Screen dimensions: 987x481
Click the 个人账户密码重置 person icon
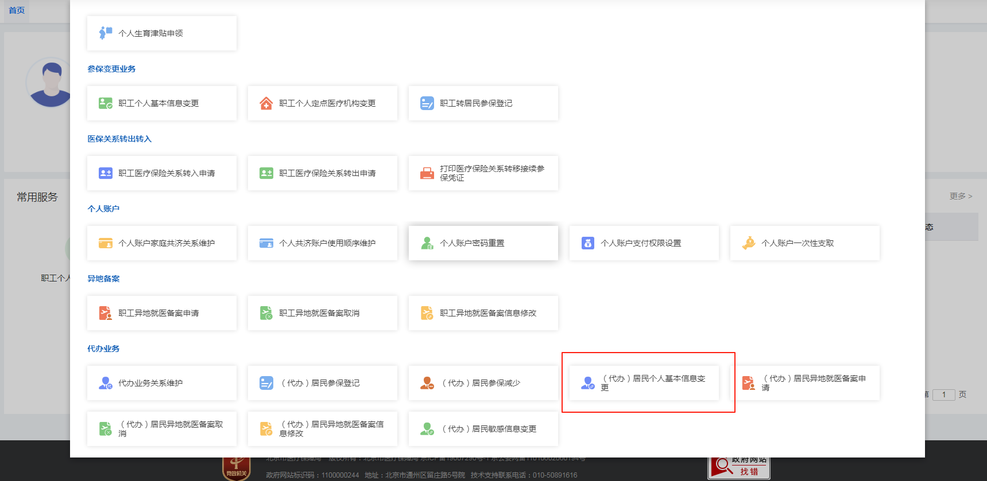point(427,243)
